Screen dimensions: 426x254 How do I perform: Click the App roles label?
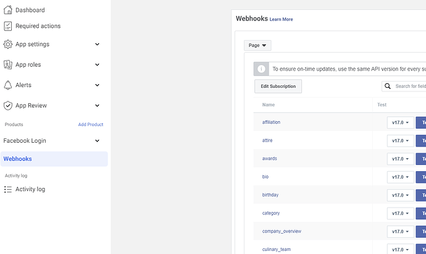28,65
